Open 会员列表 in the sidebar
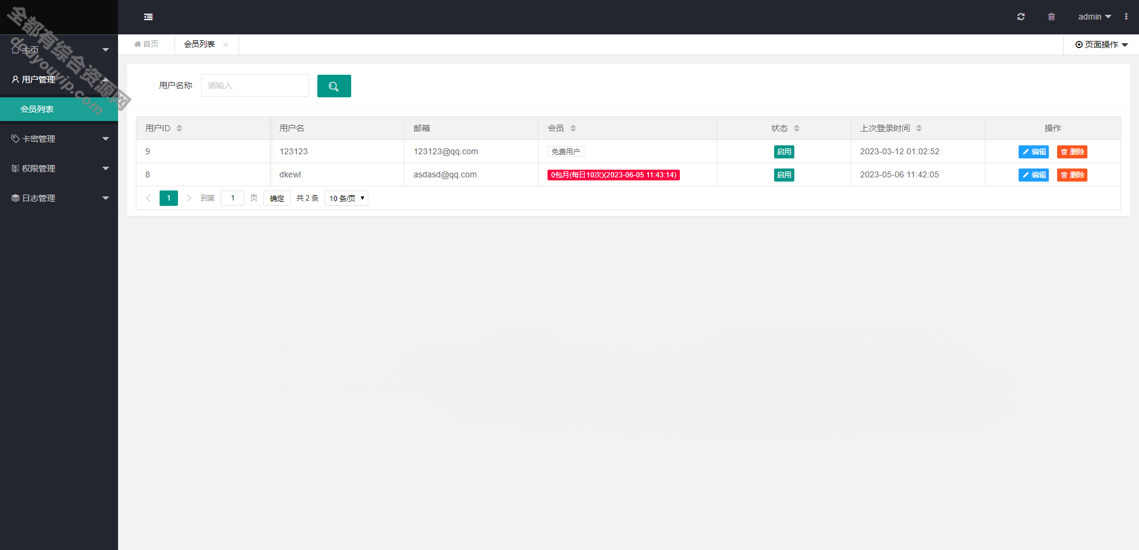 tap(59, 109)
